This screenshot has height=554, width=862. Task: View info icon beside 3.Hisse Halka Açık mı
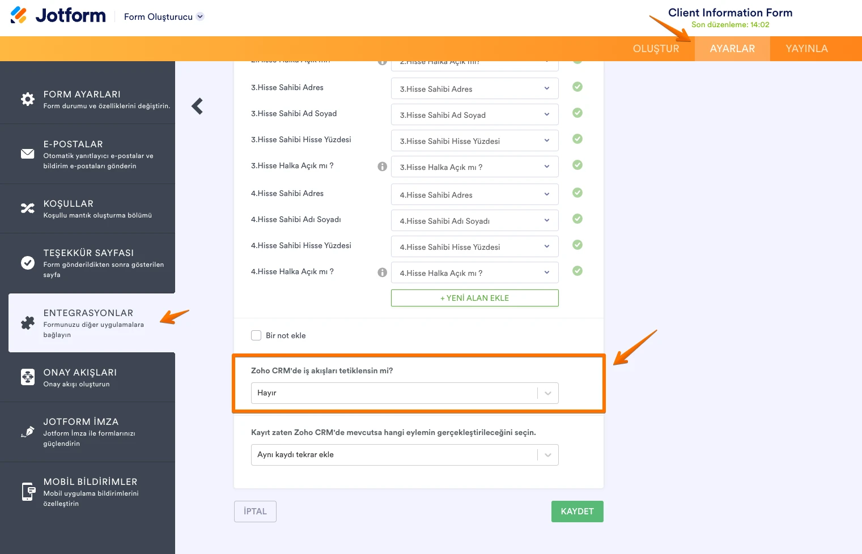pyautogui.click(x=383, y=165)
